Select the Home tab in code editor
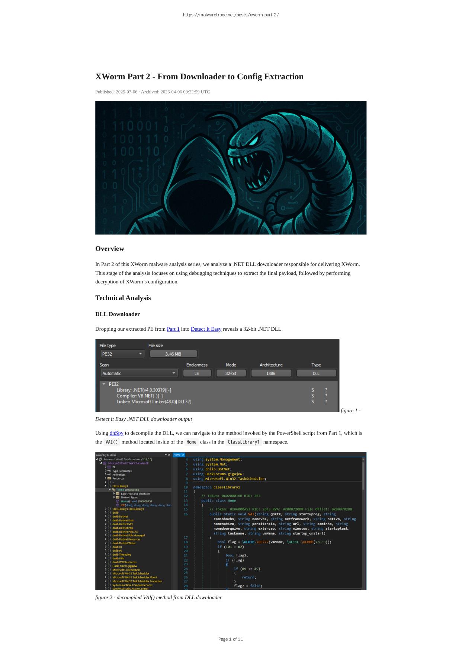The width and height of the screenshot is (462, 654). point(177,455)
